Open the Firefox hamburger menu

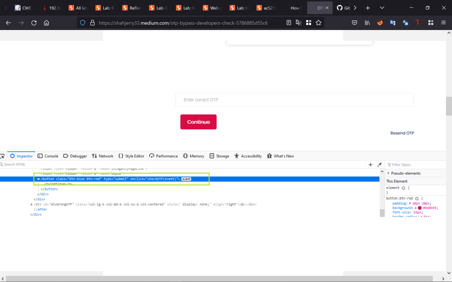tap(443, 23)
